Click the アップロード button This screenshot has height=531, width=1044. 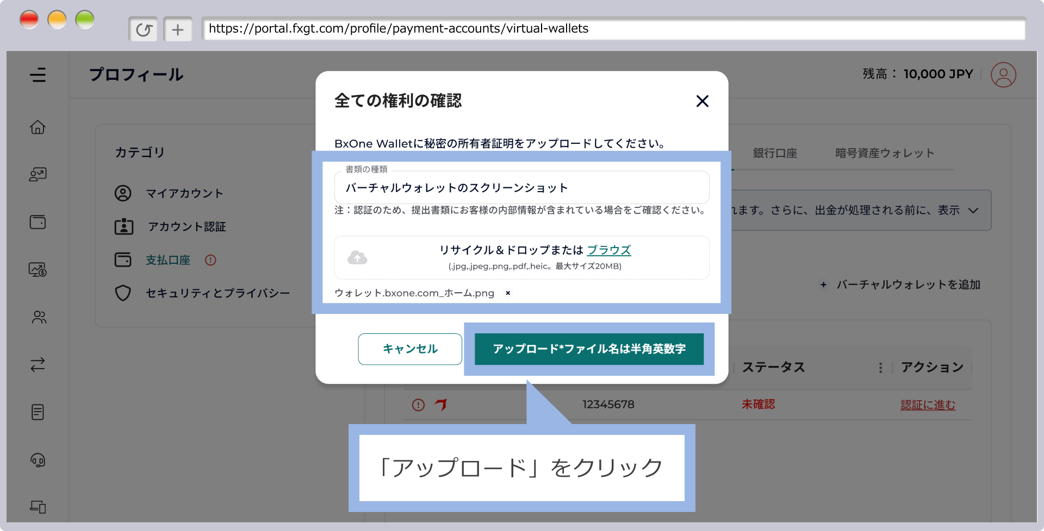tap(589, 349)
